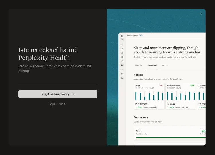Screen dimensions: 215x155
Task: Open the history clock icon in sidebar
Action: point(122,49)
